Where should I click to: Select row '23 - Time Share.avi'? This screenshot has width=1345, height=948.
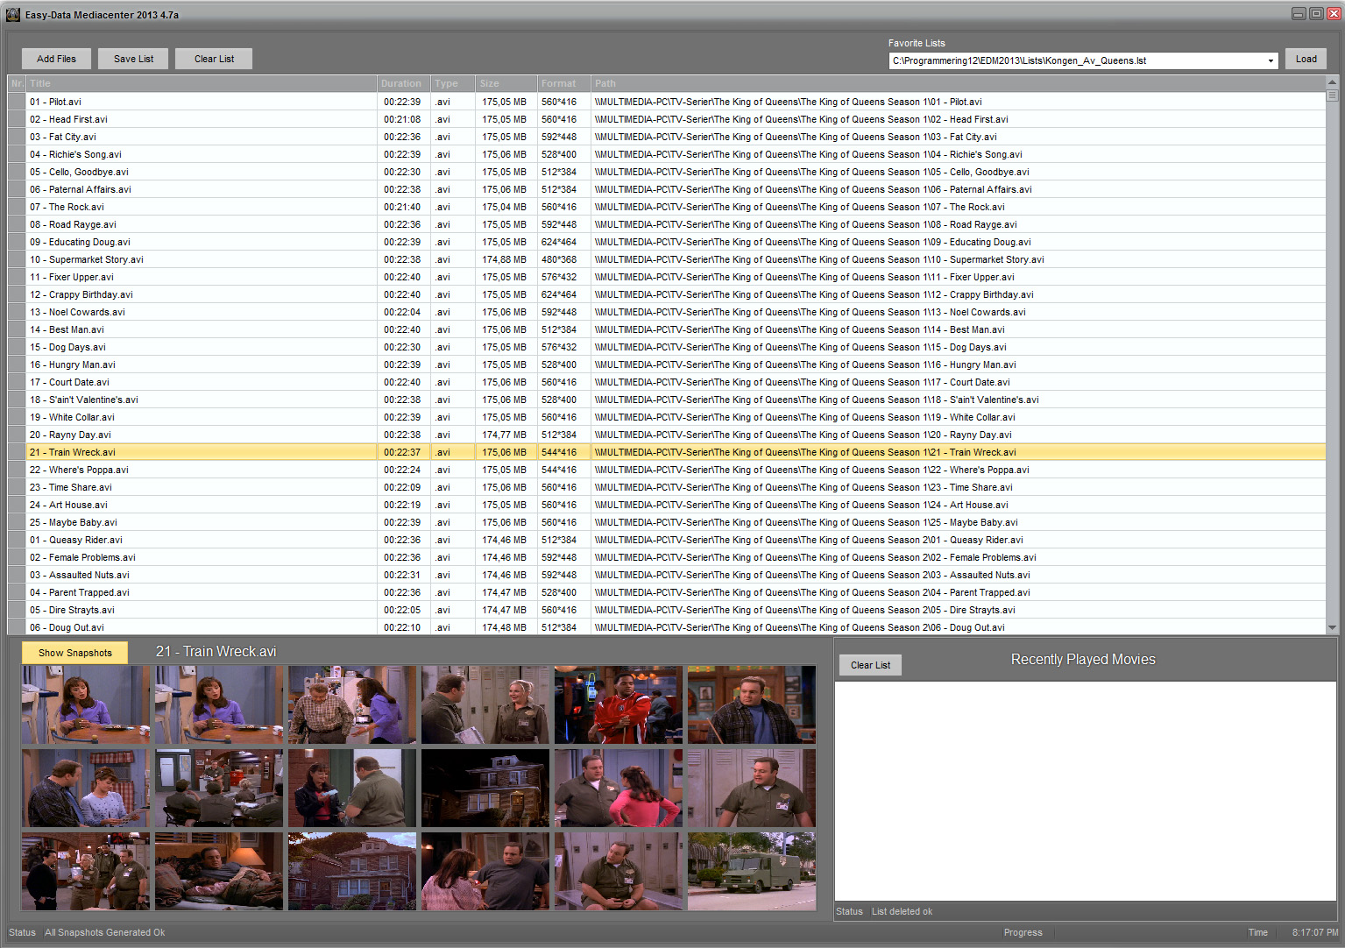[x=667, y=487]
